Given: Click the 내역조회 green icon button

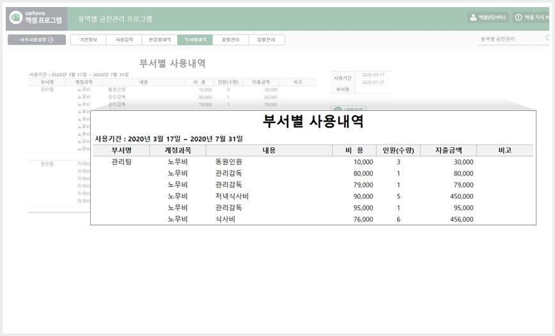Looking at the screenshot, I should [x=338, y=110].
